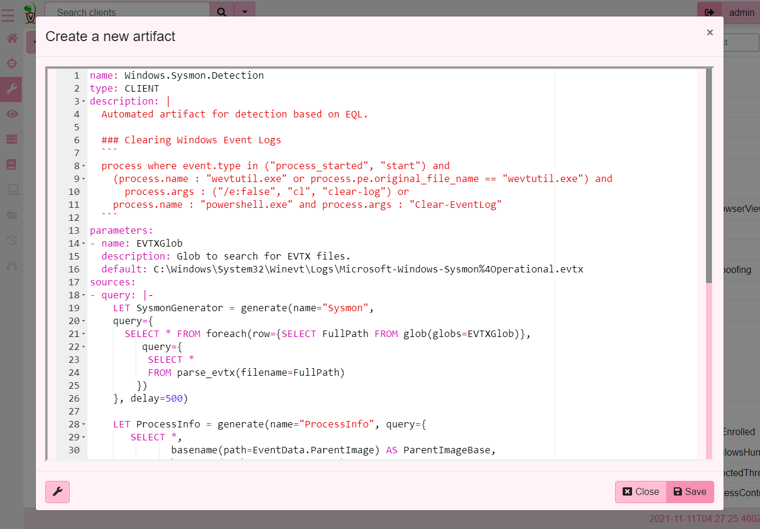The width and height of the screenshot is (760, 529).
Task: Open the Hunt Manager crosshair icon
Action: click(x=11, y=63)
